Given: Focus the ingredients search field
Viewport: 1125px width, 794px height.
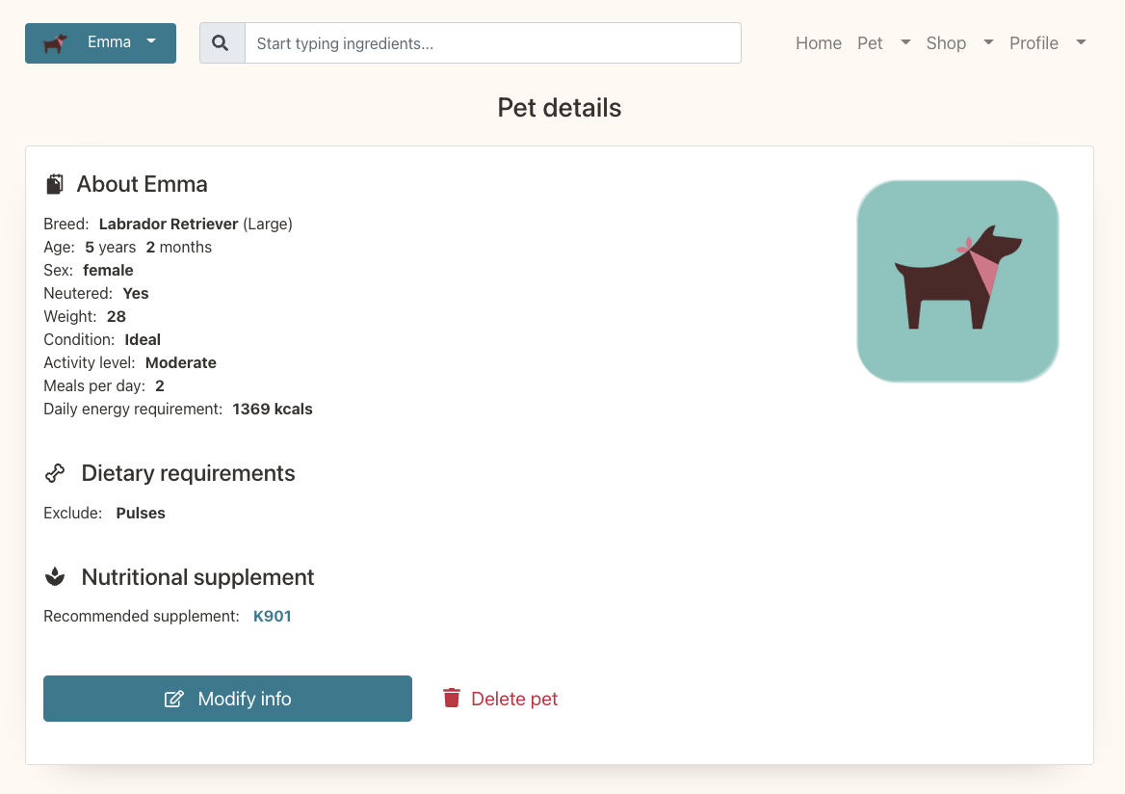Looking at the screenshot, I should pyautogui.click(x=493, y=43).
